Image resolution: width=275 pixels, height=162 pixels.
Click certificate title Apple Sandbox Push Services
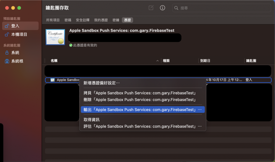coord(122,31)
